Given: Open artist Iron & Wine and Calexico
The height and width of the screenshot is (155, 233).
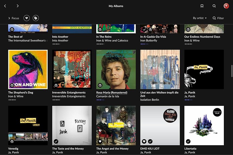Looking at the screenshot, I should pos(112,40).
